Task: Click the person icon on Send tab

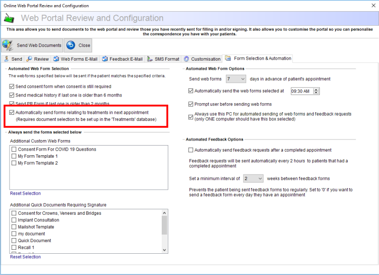Action: 7,59
